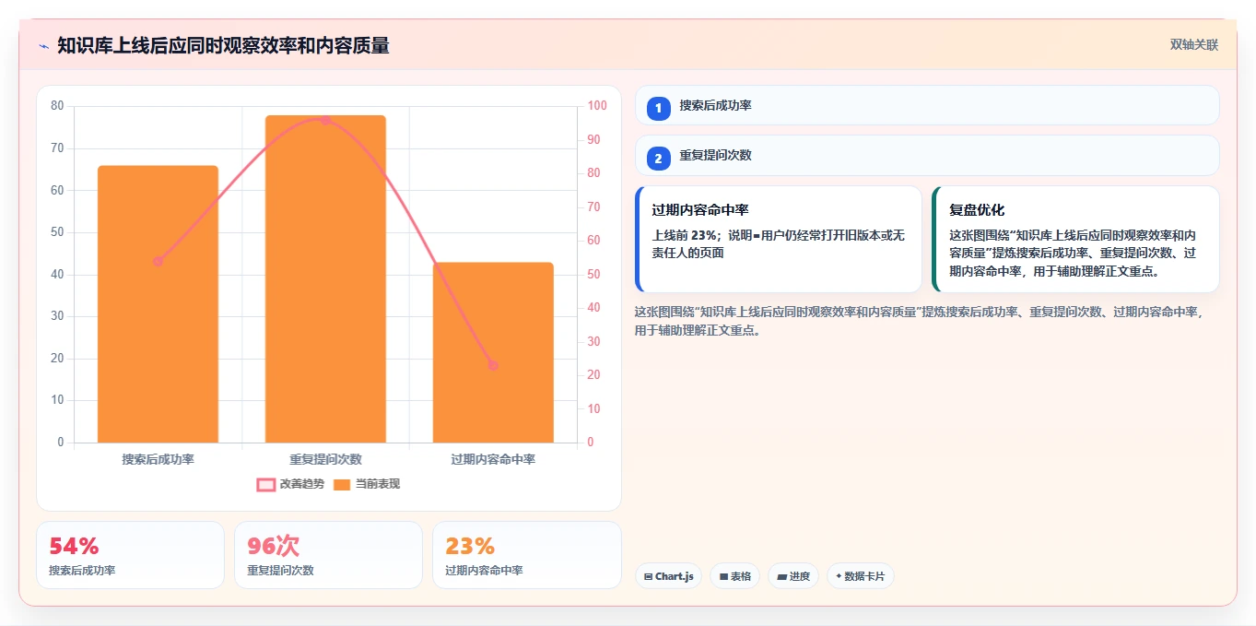The width and height of the screenshot is (1256, 626).
Task: Toggle the 当前表现 legend item
Action: pyautogui.click(x=366, y=484)
